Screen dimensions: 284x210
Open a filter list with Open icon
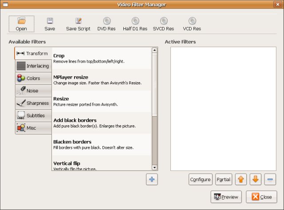[x=22, y=21]
